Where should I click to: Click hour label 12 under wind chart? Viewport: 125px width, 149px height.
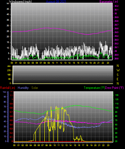[x=61, y=63]
